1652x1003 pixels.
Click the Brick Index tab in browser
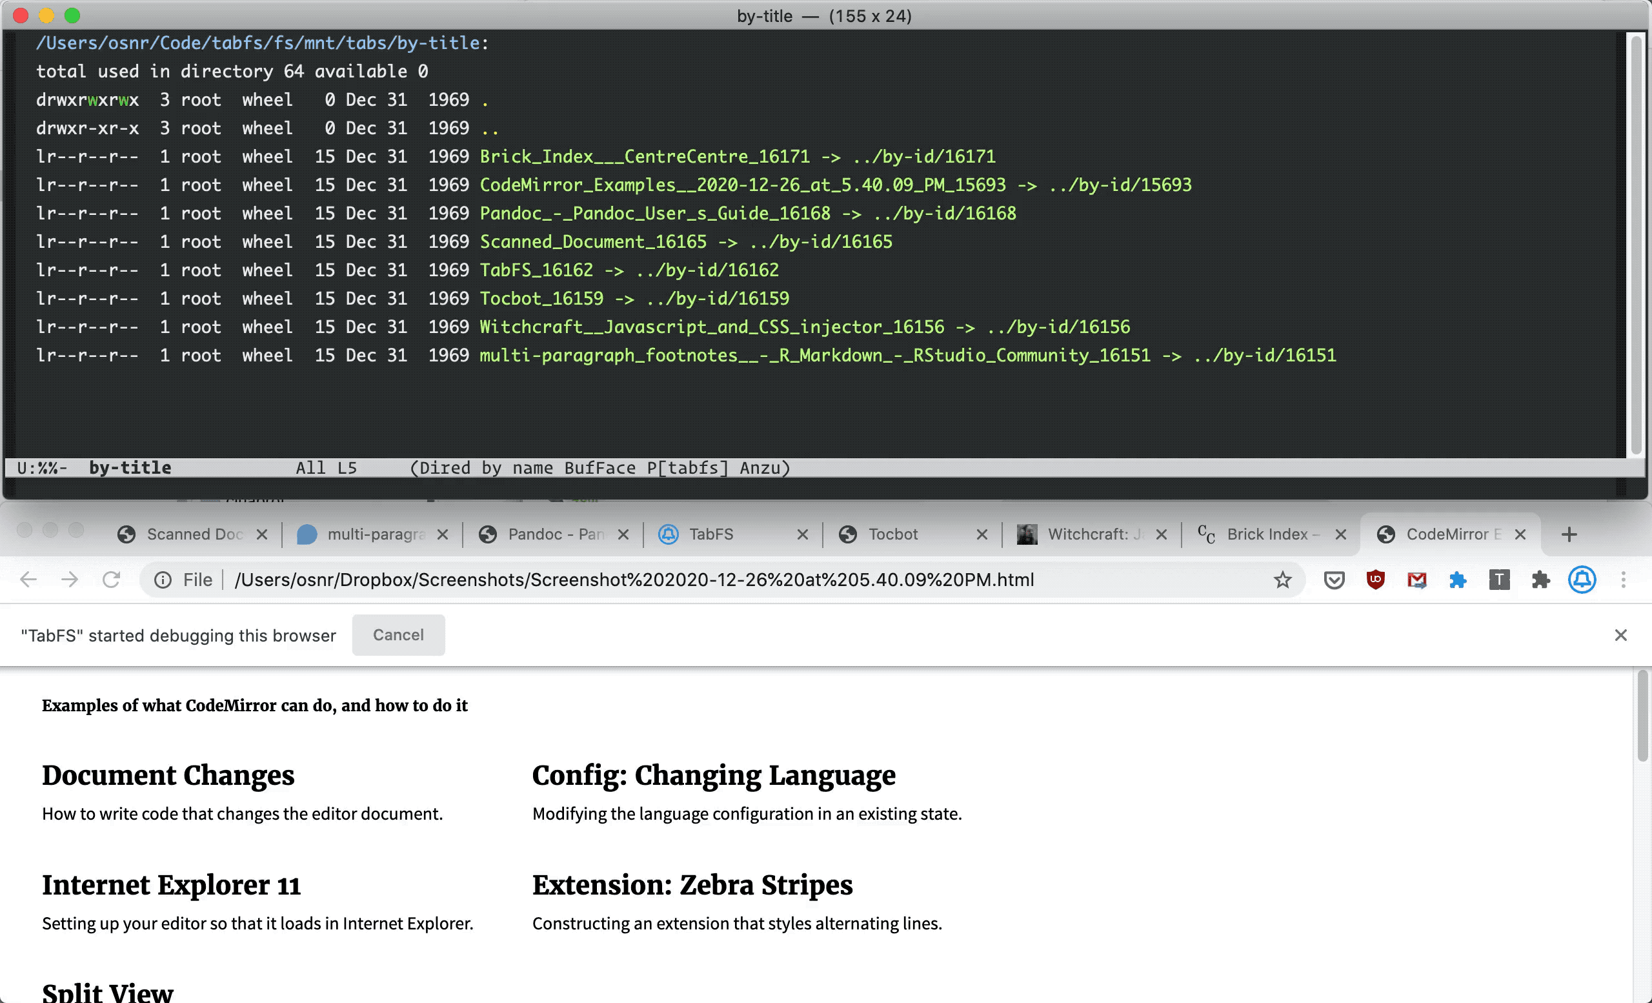pos(1267,534)
